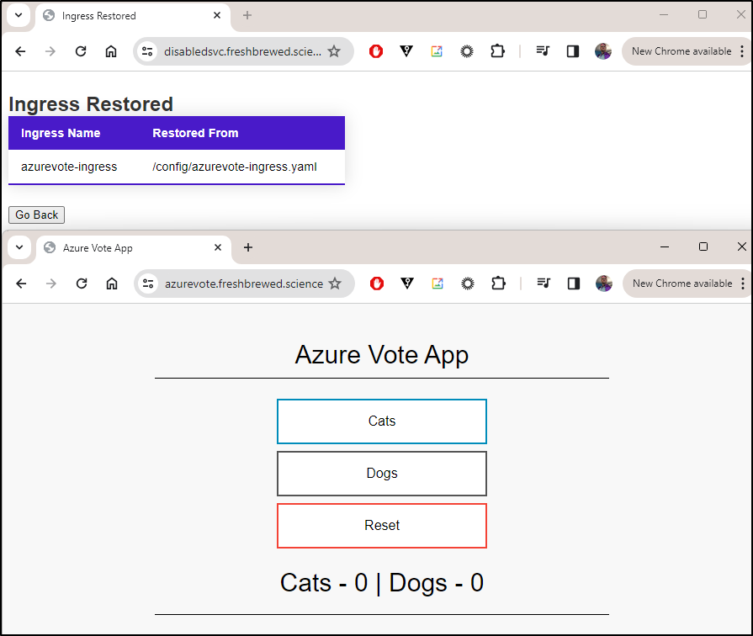This screenshot has width=753, height=636.
Task: Click Ingress Name column header
Action: pos(61,133)
